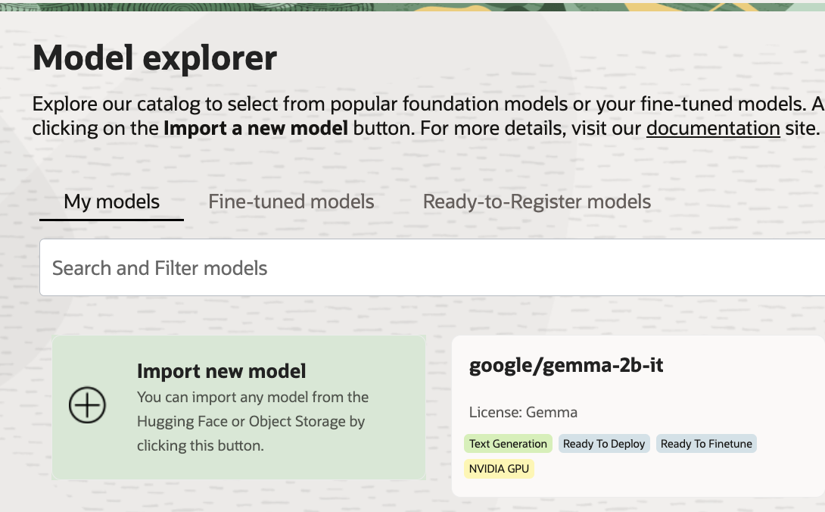Select the Text Generation tag icon
The image size is (825, 512).
click(508, 443)
